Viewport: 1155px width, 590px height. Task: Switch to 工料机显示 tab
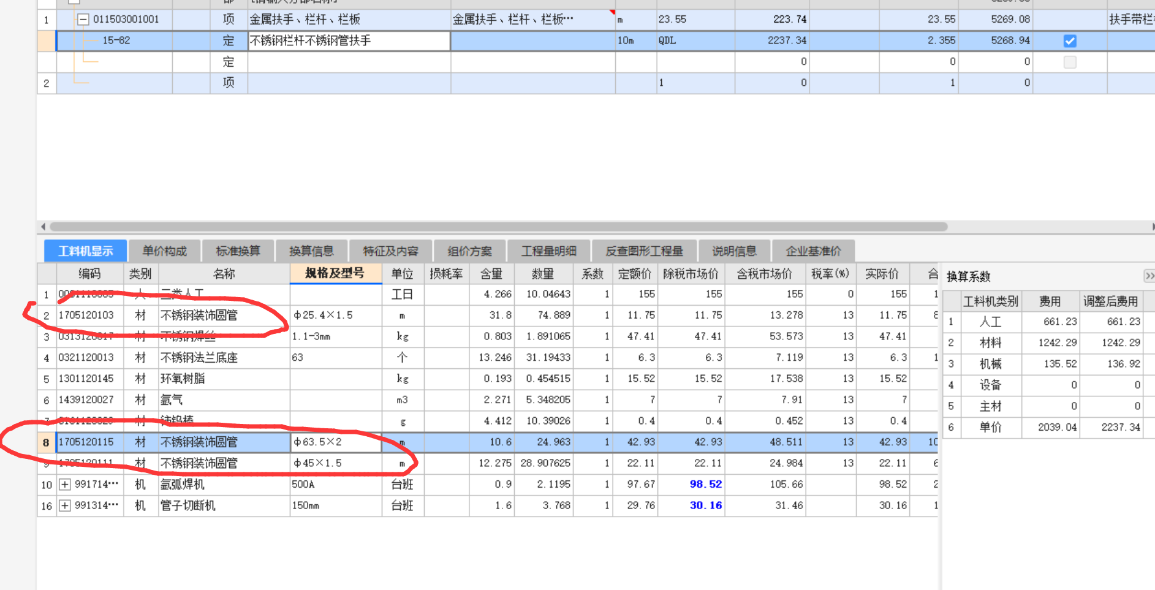tap(86, 251)
